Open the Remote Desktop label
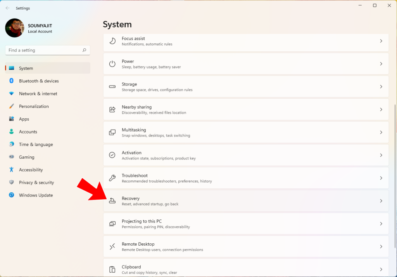Viewport: 397px width, 277px height. pyautogui.click(x=138, y=244)
